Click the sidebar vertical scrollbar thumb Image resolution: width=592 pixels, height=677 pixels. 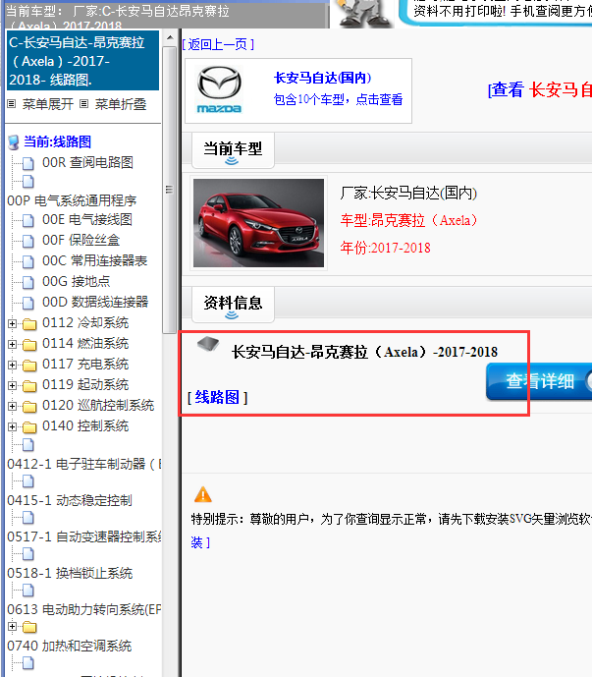(x=170, y=190)
